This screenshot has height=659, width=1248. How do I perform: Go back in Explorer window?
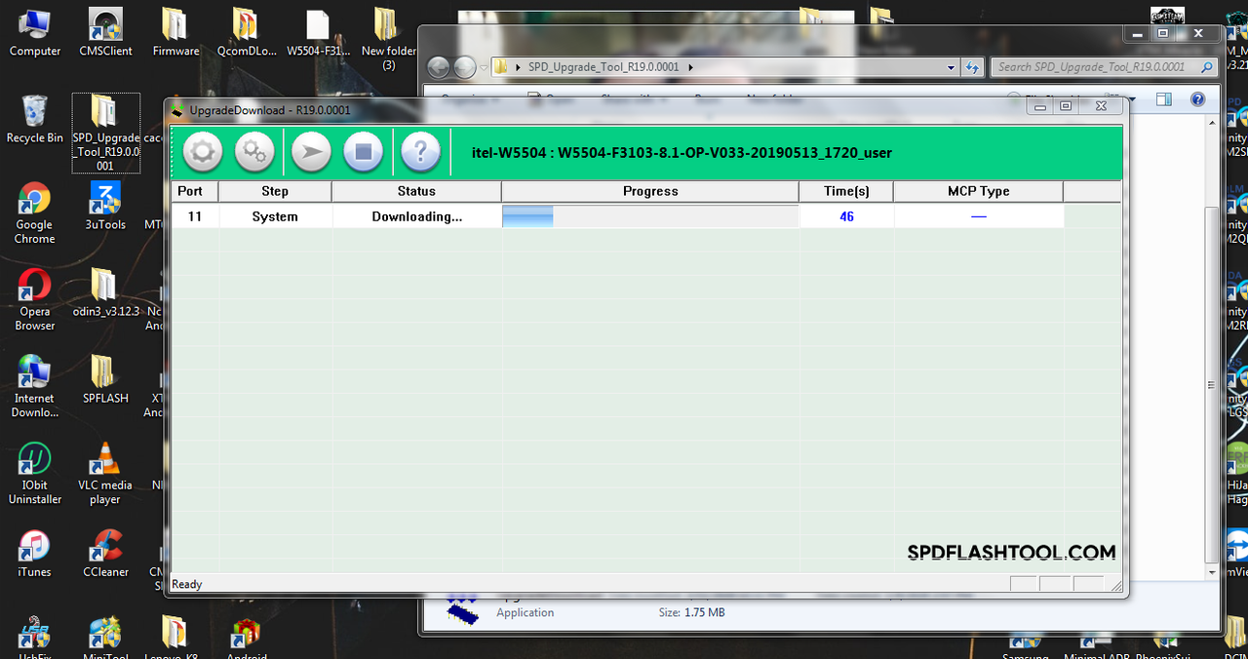[x=439, y=67]
